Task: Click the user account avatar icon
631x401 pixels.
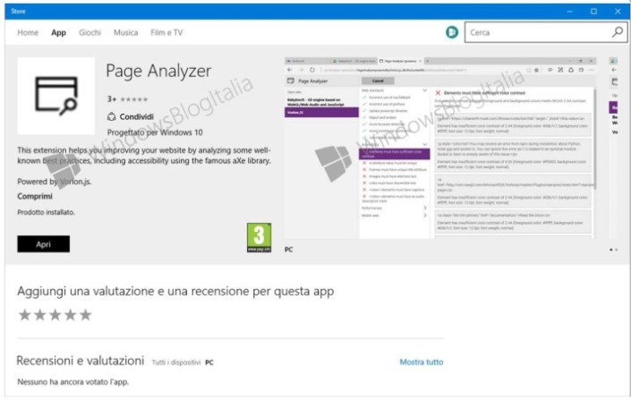Action: tap(452, 32)
